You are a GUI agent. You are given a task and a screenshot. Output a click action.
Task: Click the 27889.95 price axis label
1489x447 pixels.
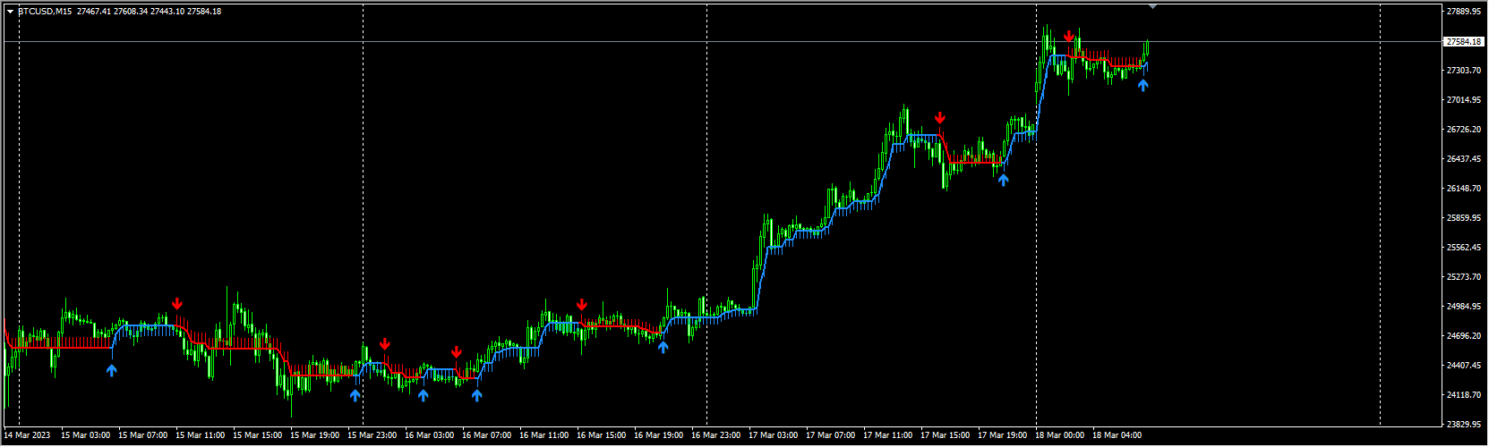point(1462,12)
